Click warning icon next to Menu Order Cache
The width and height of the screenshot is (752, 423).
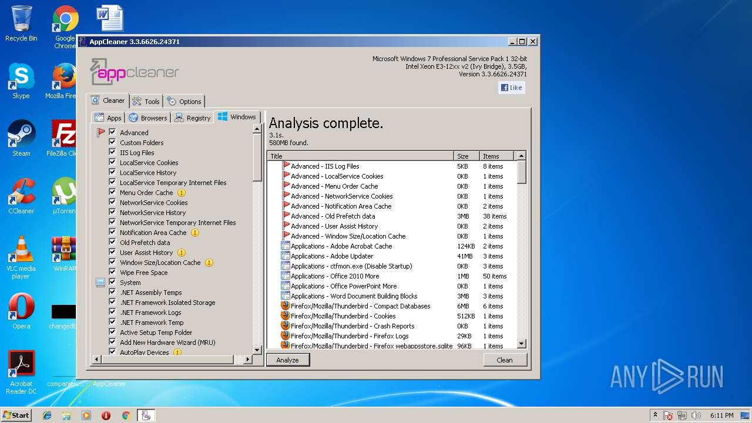click(182, 193)
